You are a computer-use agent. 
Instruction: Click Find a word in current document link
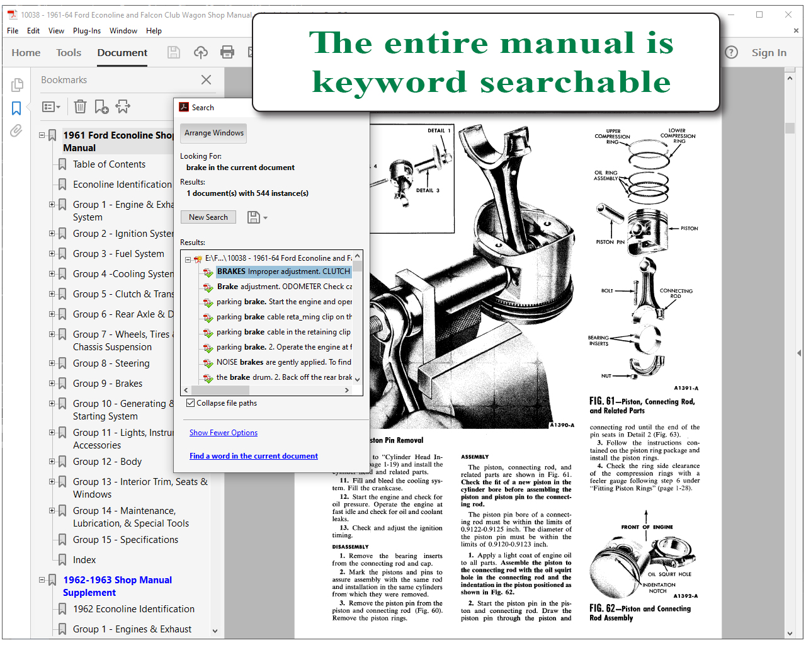(254, 456)
